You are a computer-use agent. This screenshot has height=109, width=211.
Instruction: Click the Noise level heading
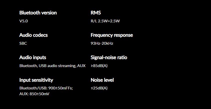click(x=102, y=80)
